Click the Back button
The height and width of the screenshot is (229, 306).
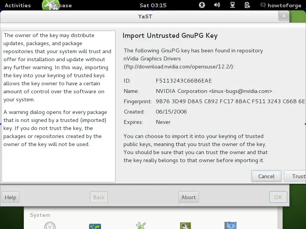click(99, 197)
